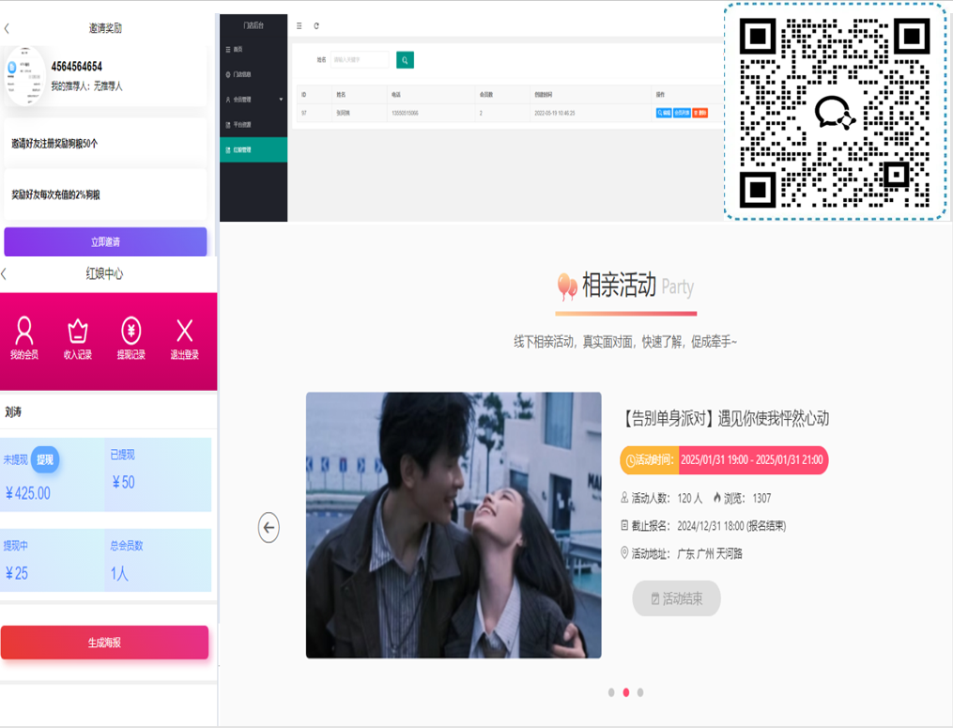Toggle the sidebar collapse hamburger icon
Viewport: 953px width, 728px height.
[300, 26]
